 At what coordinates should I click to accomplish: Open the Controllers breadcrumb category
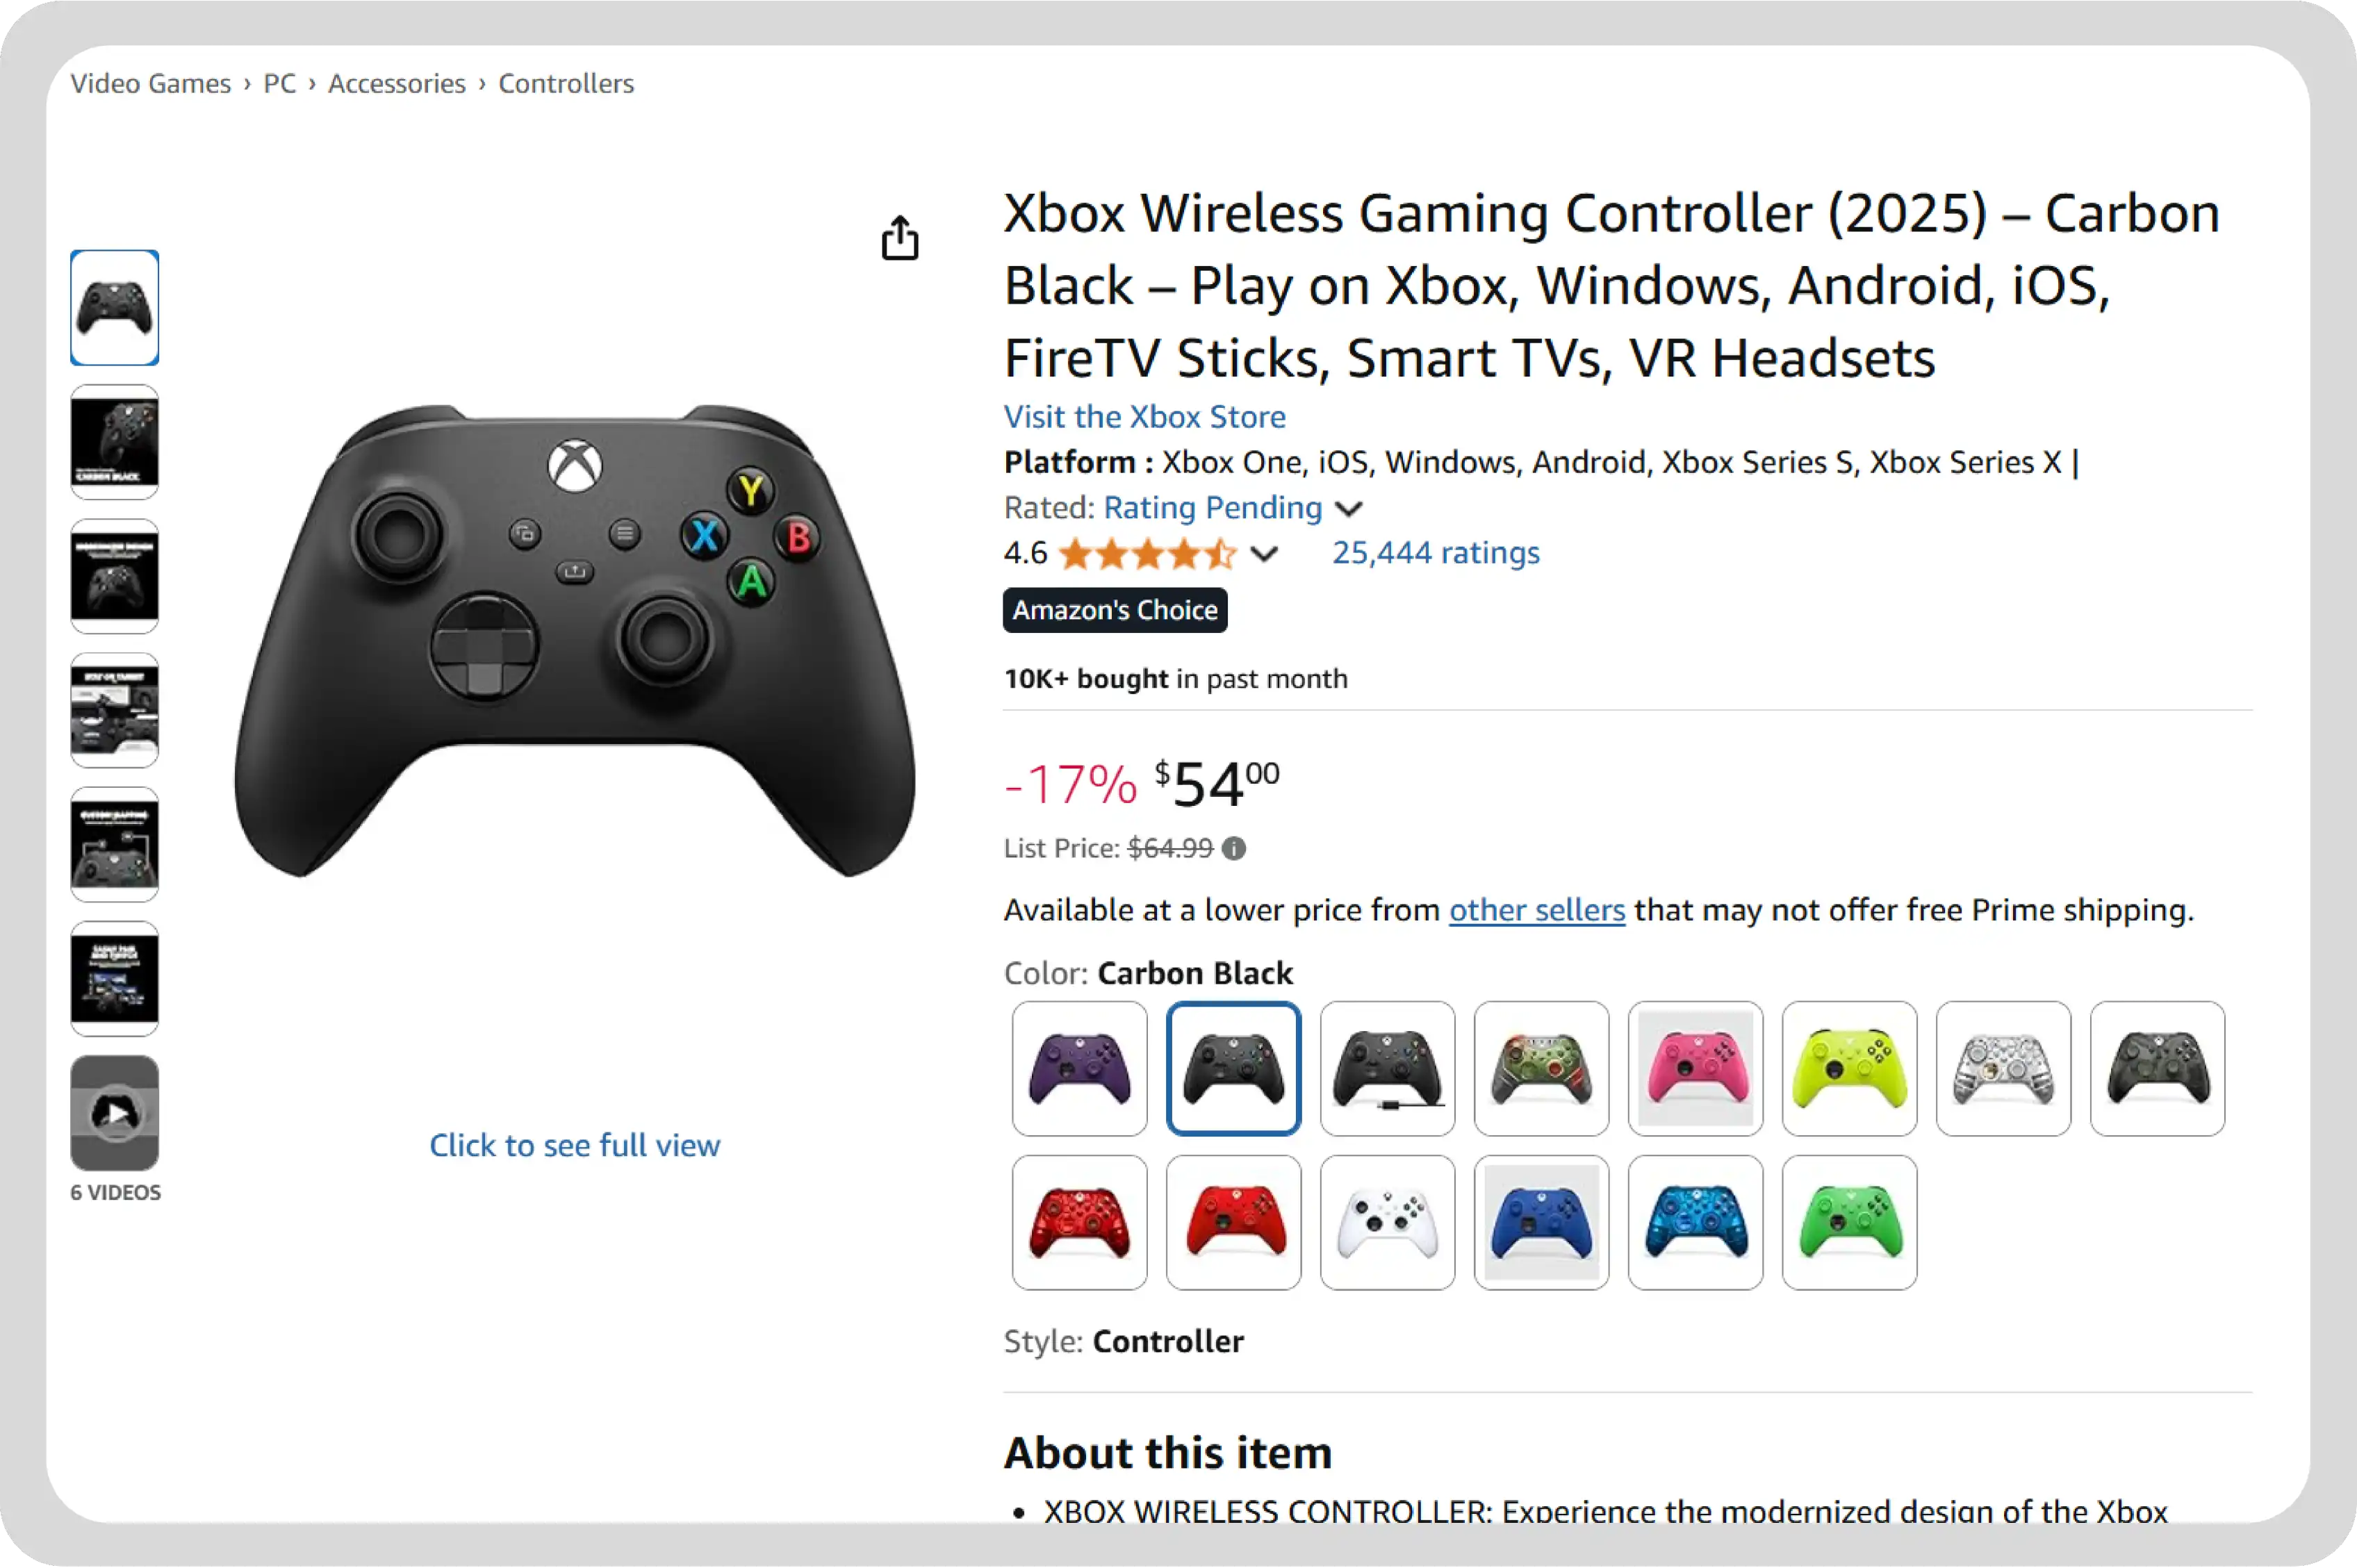566,83
